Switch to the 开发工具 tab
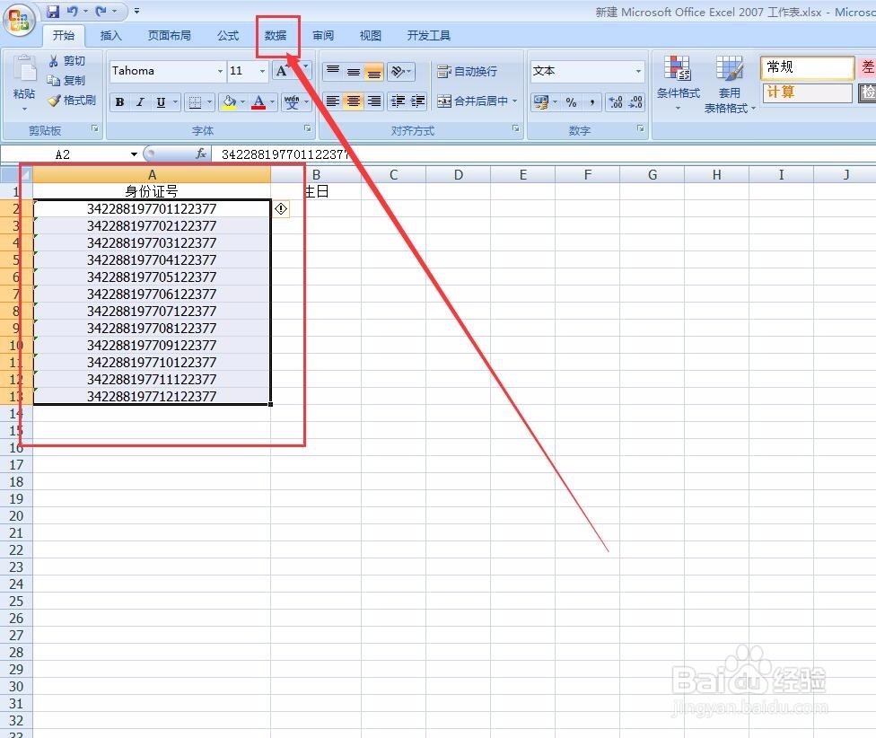Screen dimensions: 876x738 [428, 36]
